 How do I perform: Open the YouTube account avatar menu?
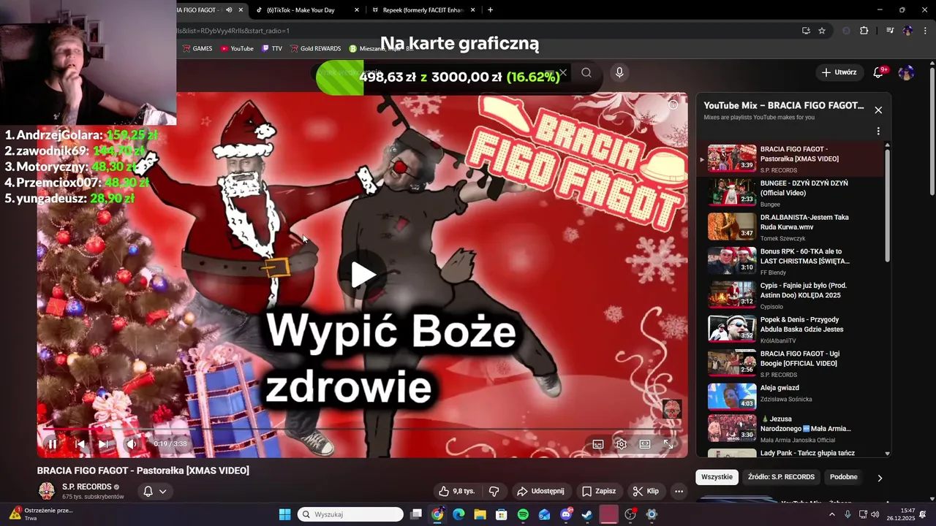pos(906,72)
